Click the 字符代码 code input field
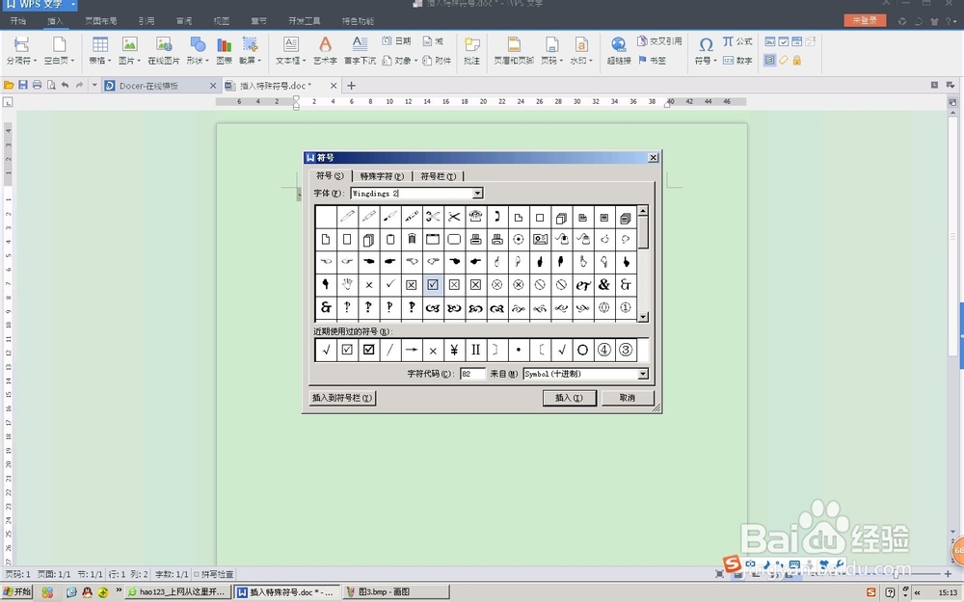Image resolution: width=964 pixels, height=602 pixels. pos(472,374)
